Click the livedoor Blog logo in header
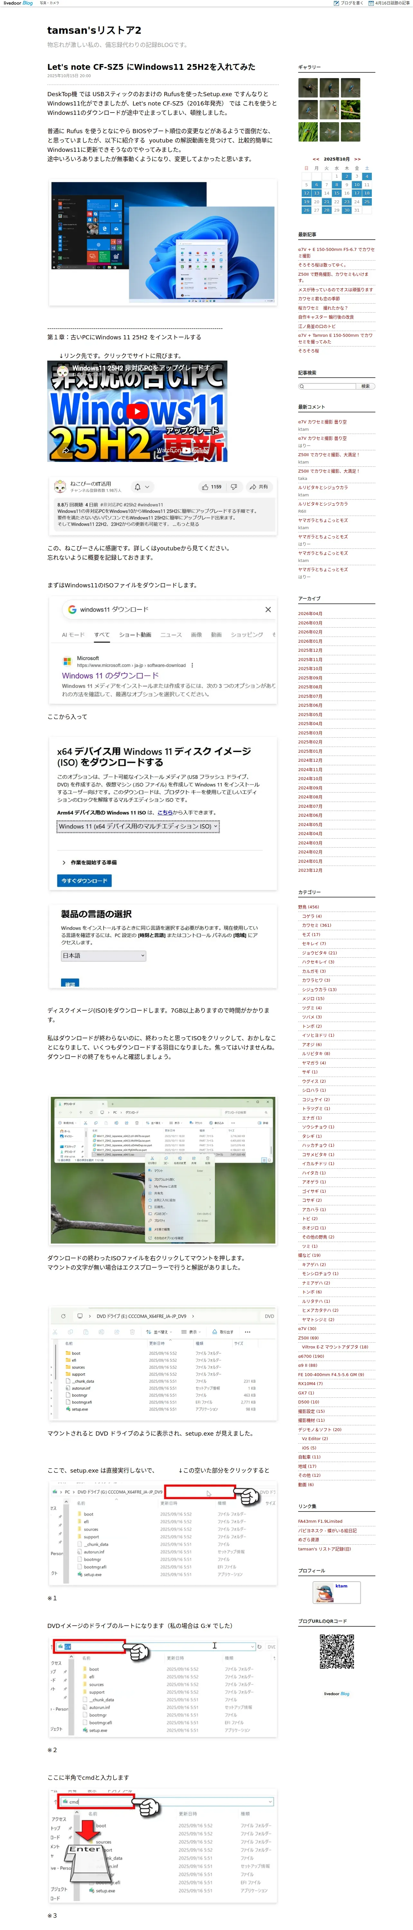 (18, 3)
